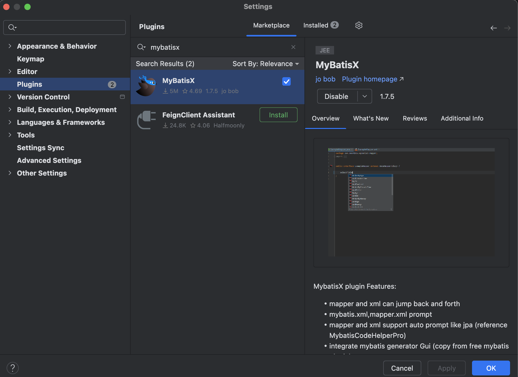Click the back navigation arrow
The height and width of the screenshot is (377, 518).
[493, 28]
